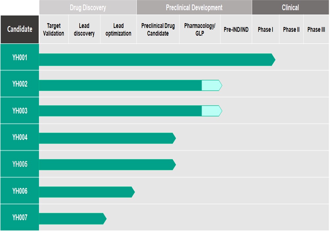330x233 pixels.
Task: Click the Candidate column header
Action: (x=20, y=29)
